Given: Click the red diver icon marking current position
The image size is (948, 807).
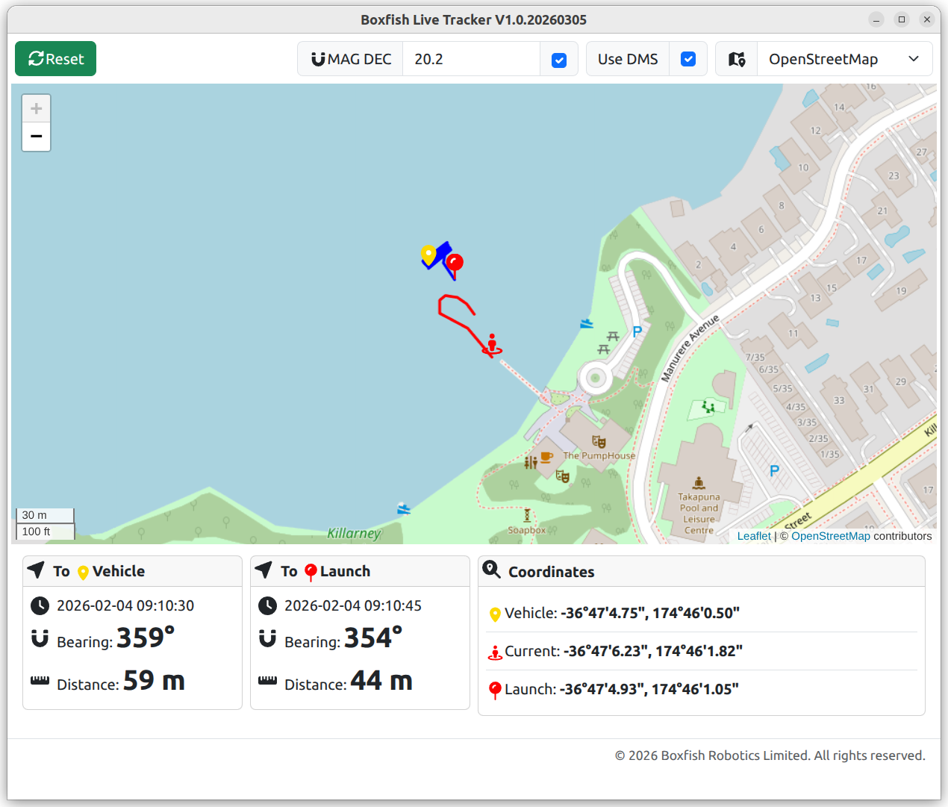Looking at the screenshot, I should point(491,343).
